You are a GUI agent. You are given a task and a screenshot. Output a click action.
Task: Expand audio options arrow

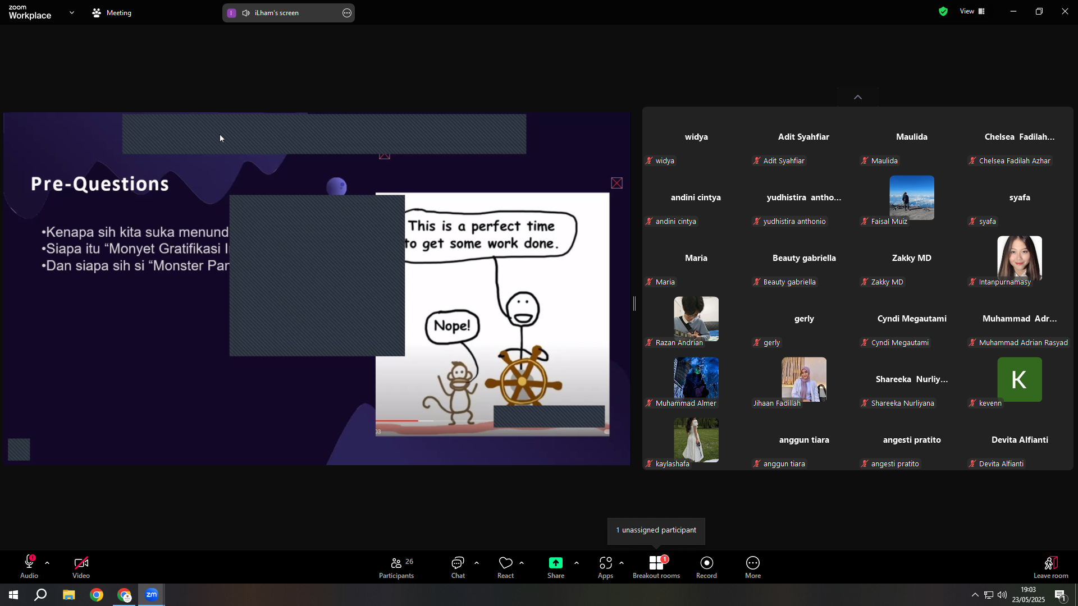[47, 563]
